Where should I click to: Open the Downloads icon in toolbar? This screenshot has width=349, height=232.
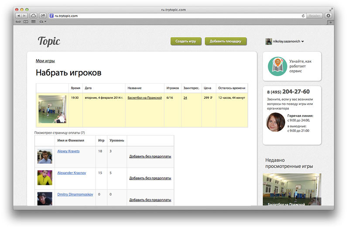click(x=328, y=16)
